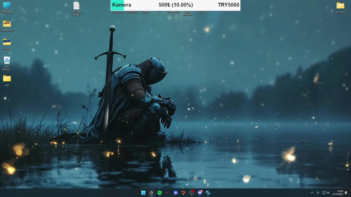This screenshot has height=197, width=351.
Task: Select the Hypnoz Yayın desktop folder
Action: [x=7, y=26]
